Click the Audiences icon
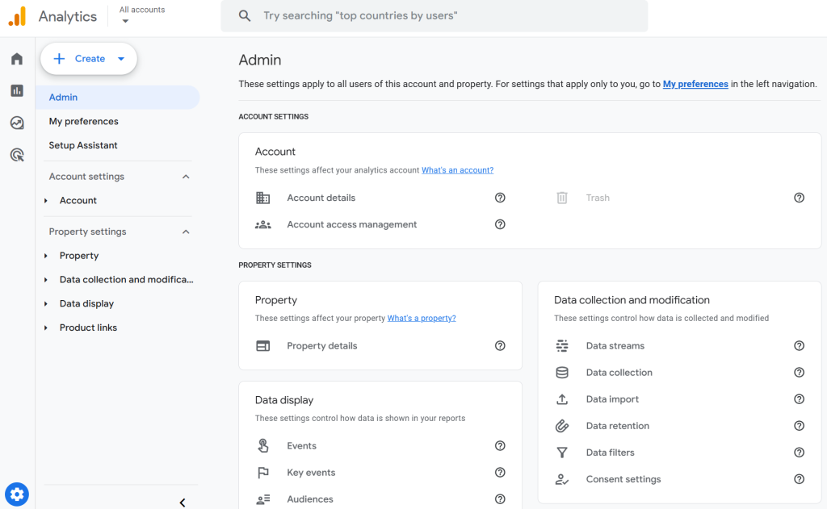Screen dimensions: 827x509 262,499
